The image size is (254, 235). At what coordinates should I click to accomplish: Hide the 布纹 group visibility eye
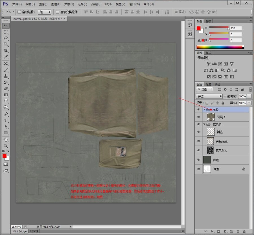[x=199, y=110]
